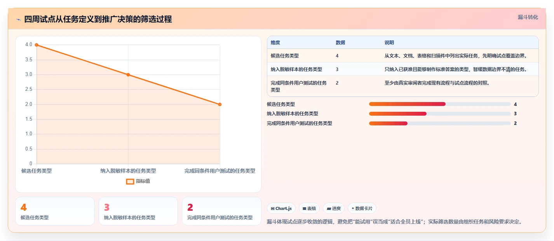The width and height of the screenshot is (554, 241).
Task: Click x-axis label 候选任务类型 under chart
Action: [x=37, y=171]
